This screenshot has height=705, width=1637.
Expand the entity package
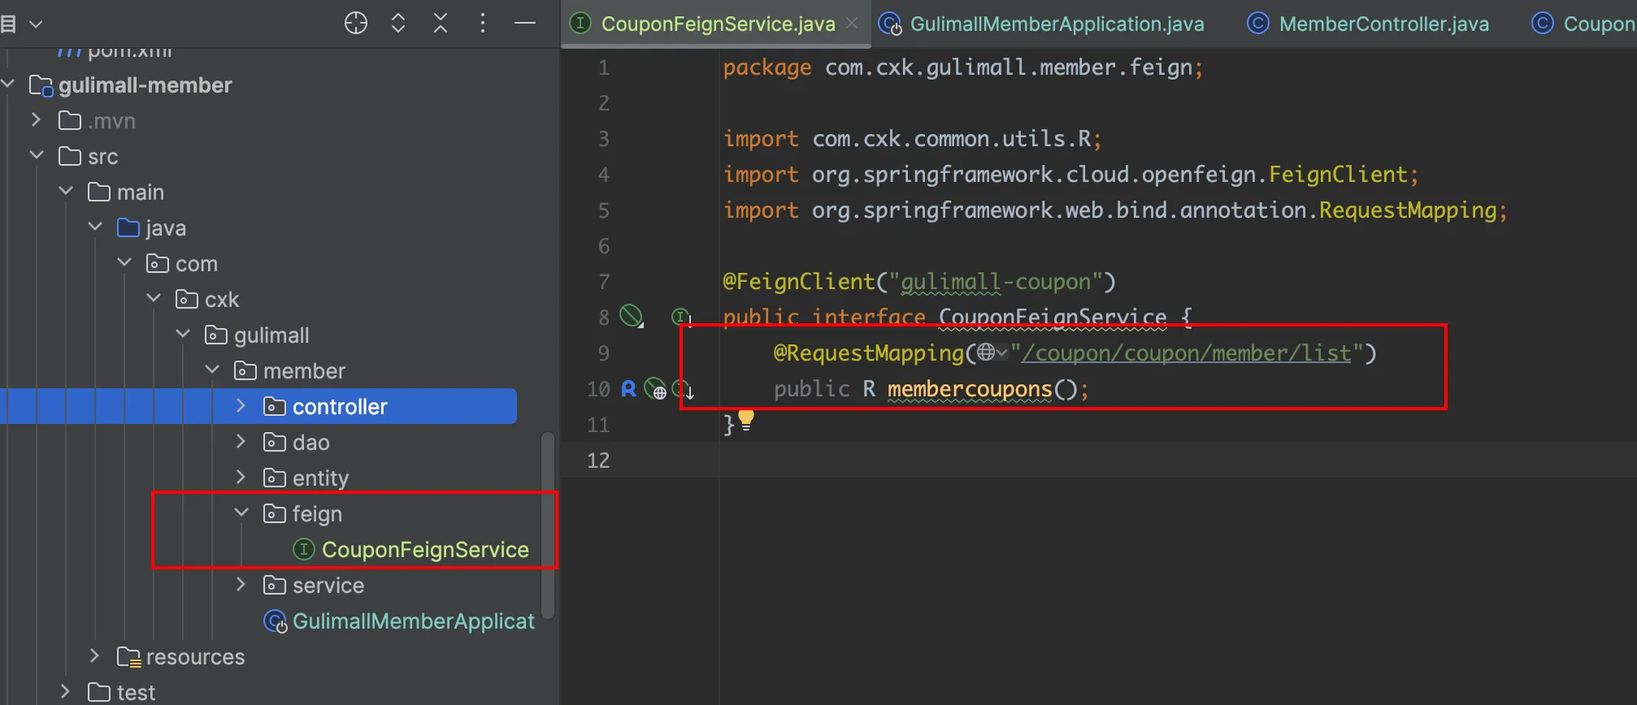(241, 477)
